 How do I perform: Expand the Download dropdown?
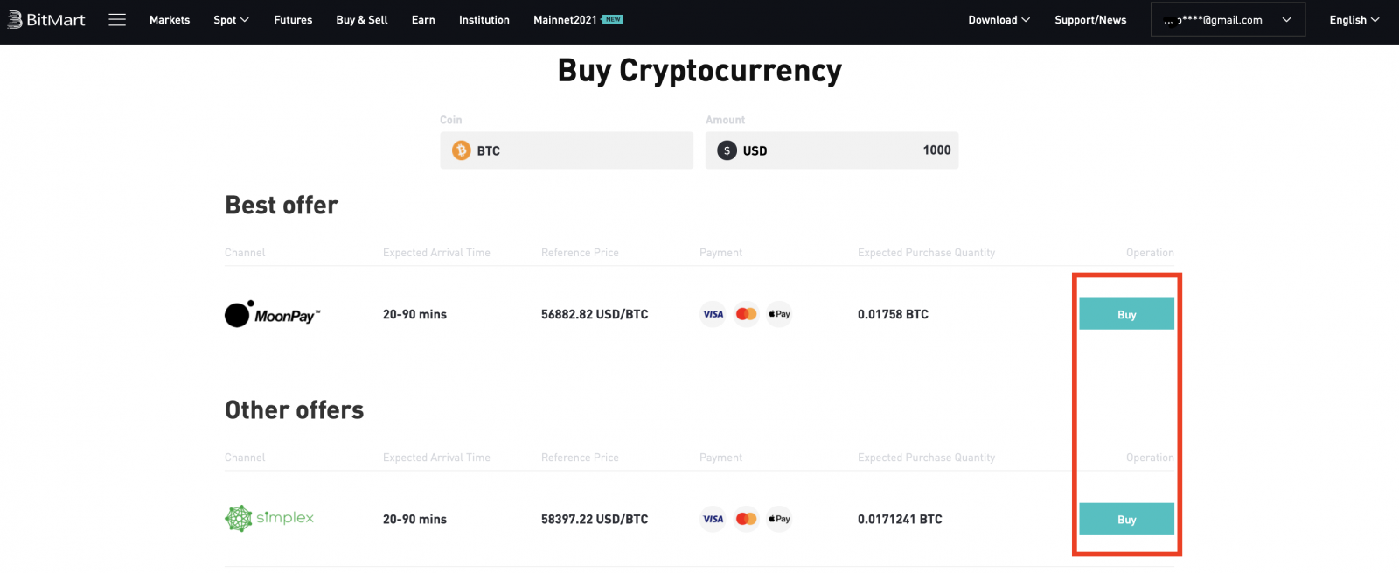(999, 20)
